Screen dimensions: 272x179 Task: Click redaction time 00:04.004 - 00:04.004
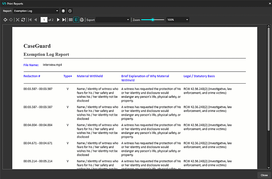(x=38, y=125)
